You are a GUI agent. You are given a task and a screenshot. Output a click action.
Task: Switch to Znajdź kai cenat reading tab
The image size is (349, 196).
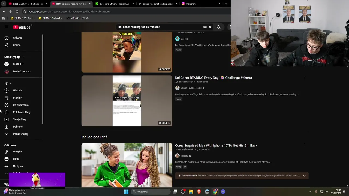point(158,4)
